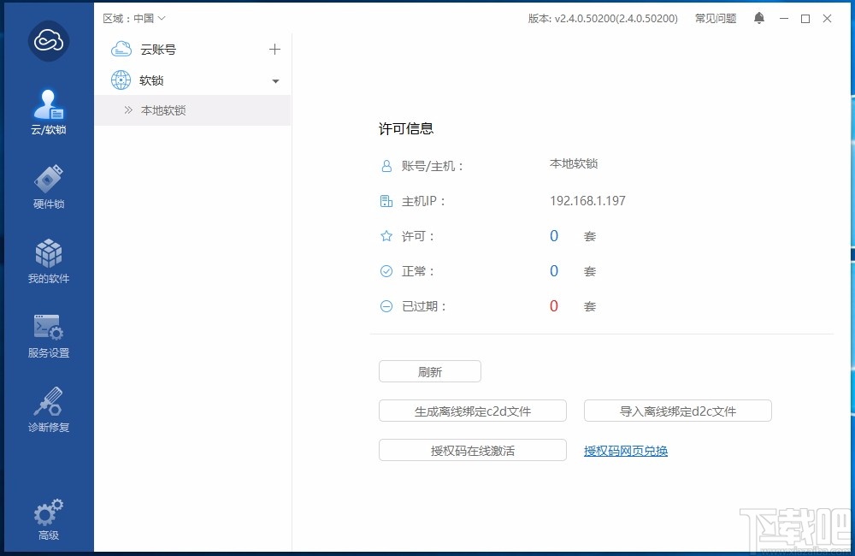
Task: Click 导入离线绑定d2c文件 button
Action: pyautogui.click(x=677, y=411)
